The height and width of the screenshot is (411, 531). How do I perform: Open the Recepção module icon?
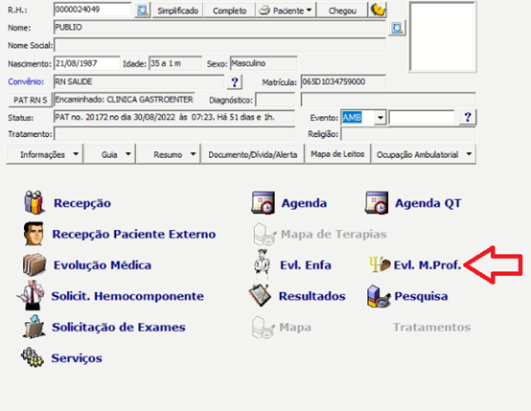(x=35, y=202)
